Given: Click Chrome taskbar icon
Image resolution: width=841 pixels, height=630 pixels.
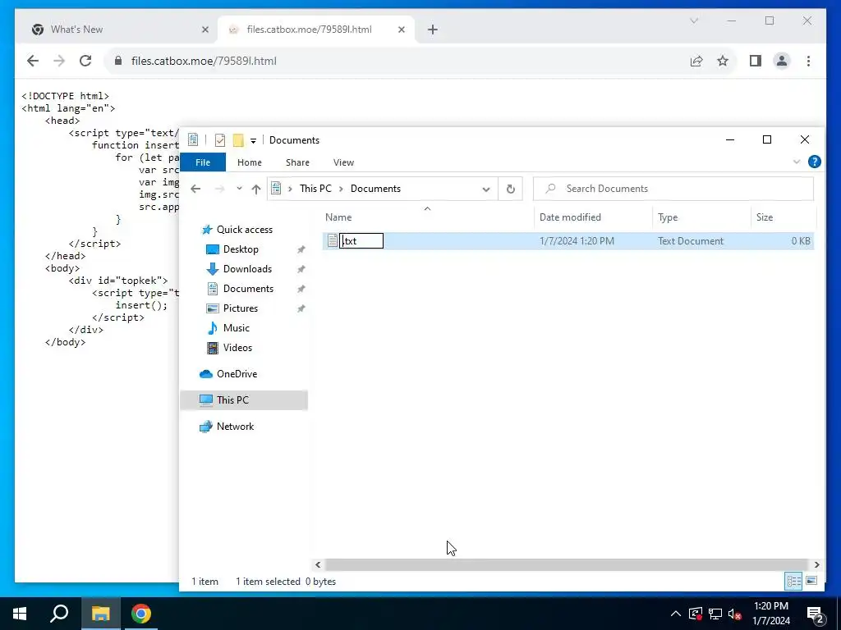Looking at the screenshot, I should [141, 614].
